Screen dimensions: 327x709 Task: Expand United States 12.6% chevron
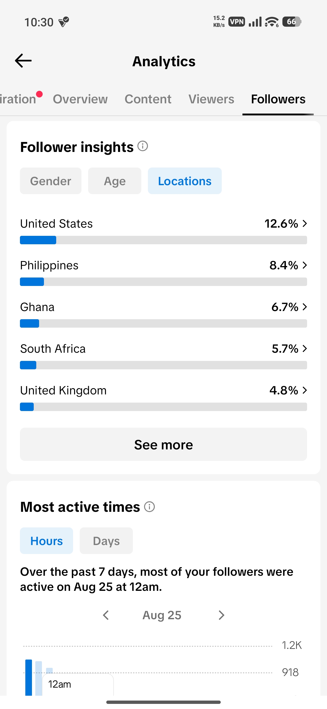(x=305, y=223)
